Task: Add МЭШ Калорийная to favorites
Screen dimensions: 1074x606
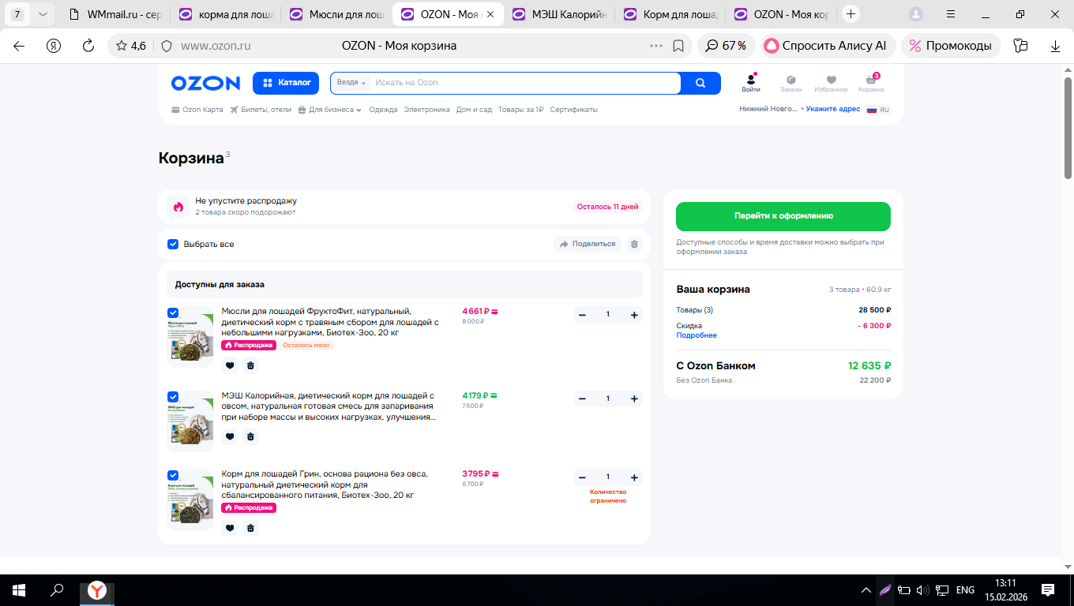Action: pos(230,436)
